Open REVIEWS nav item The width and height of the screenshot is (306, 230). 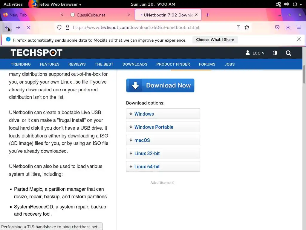[x=77, y=64]
